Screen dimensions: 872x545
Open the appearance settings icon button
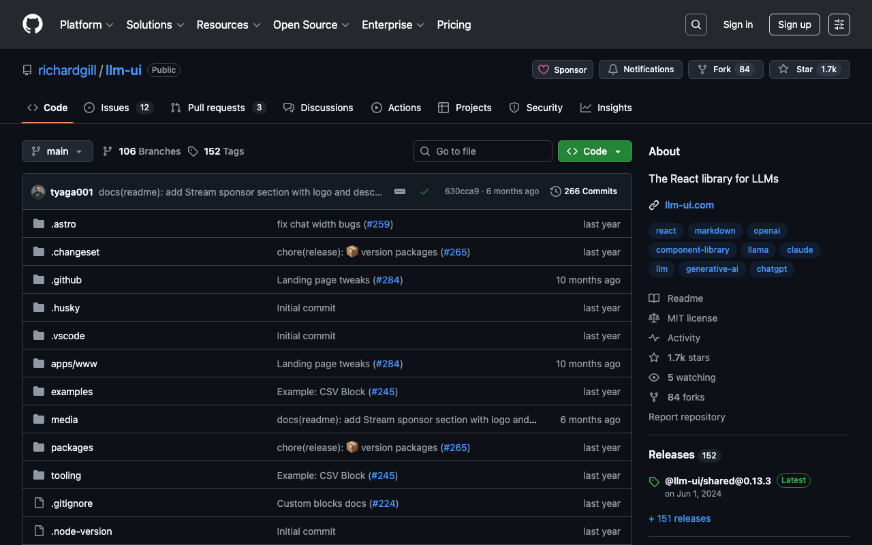[x=839, y=25]
